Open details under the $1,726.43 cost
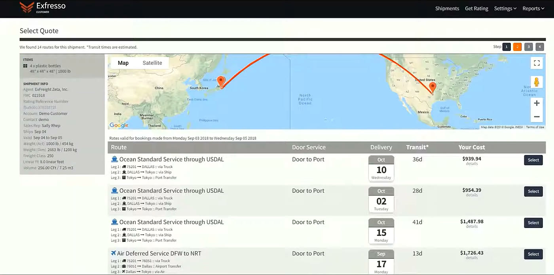The width and height of the screenshot is (554, 275). [472, 258]
